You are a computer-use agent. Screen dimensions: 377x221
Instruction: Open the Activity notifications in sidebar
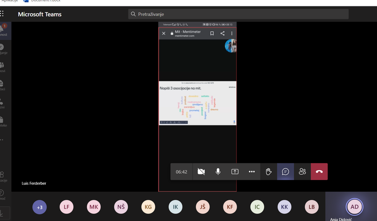[3, 30]
